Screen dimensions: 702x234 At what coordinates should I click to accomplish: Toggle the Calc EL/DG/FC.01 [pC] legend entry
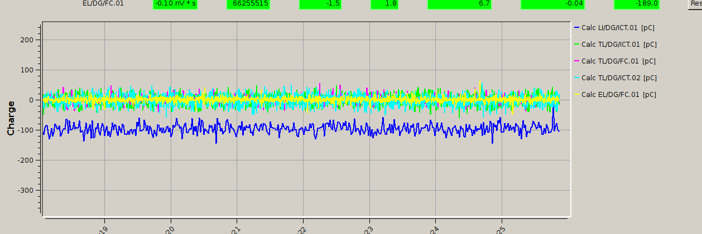[x=618, y=95]
